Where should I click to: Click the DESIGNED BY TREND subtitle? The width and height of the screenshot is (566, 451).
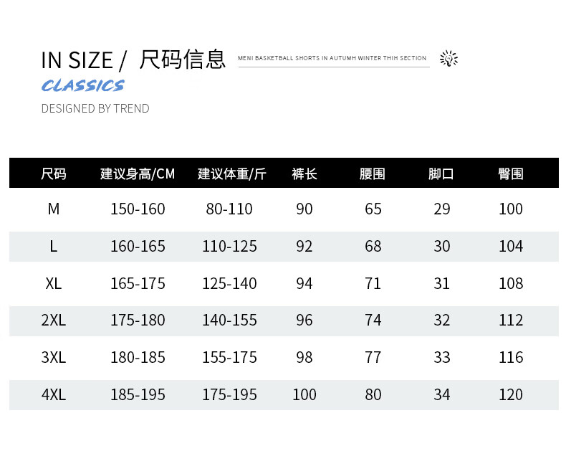[95, 108]
